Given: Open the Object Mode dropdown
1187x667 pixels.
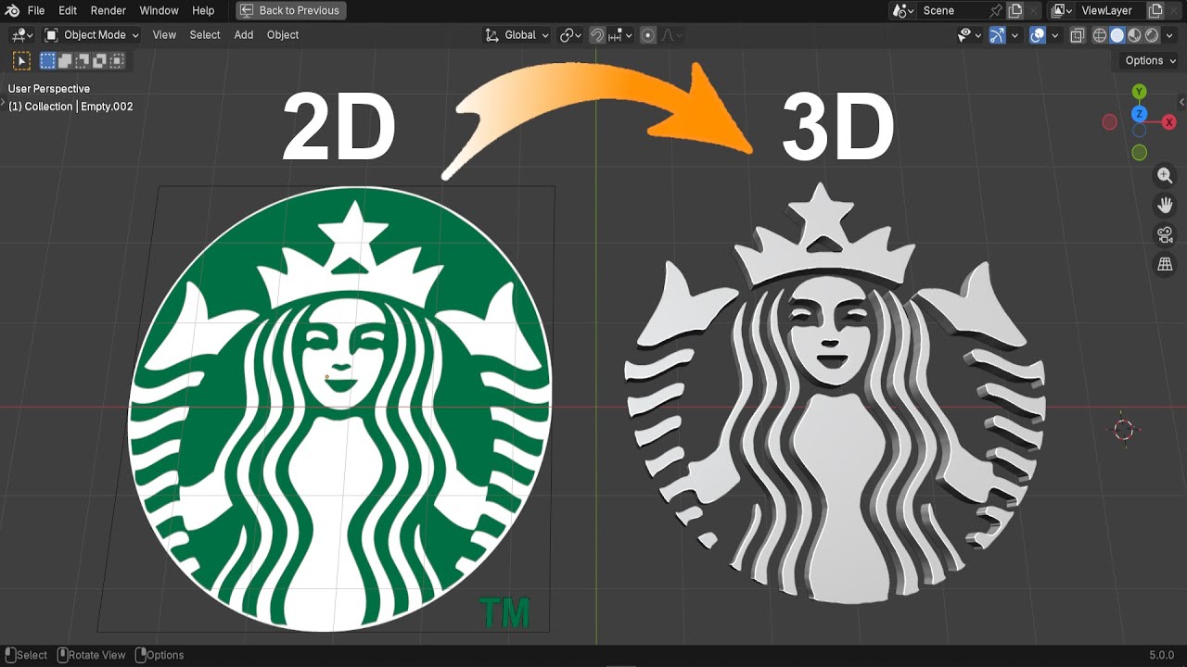Looking at the screenshot, I should [x=92, y=34].
